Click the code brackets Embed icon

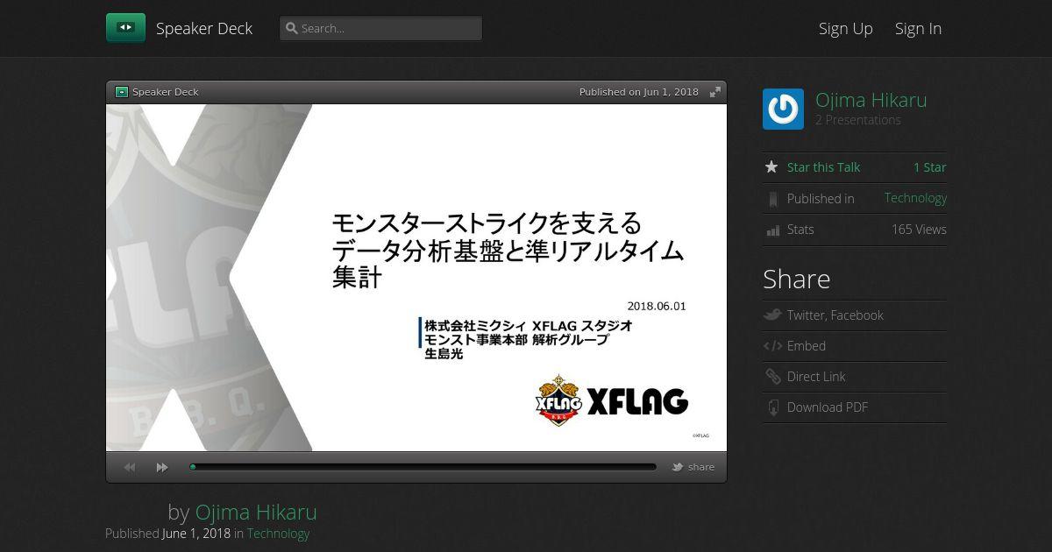[x=772, y=346]
